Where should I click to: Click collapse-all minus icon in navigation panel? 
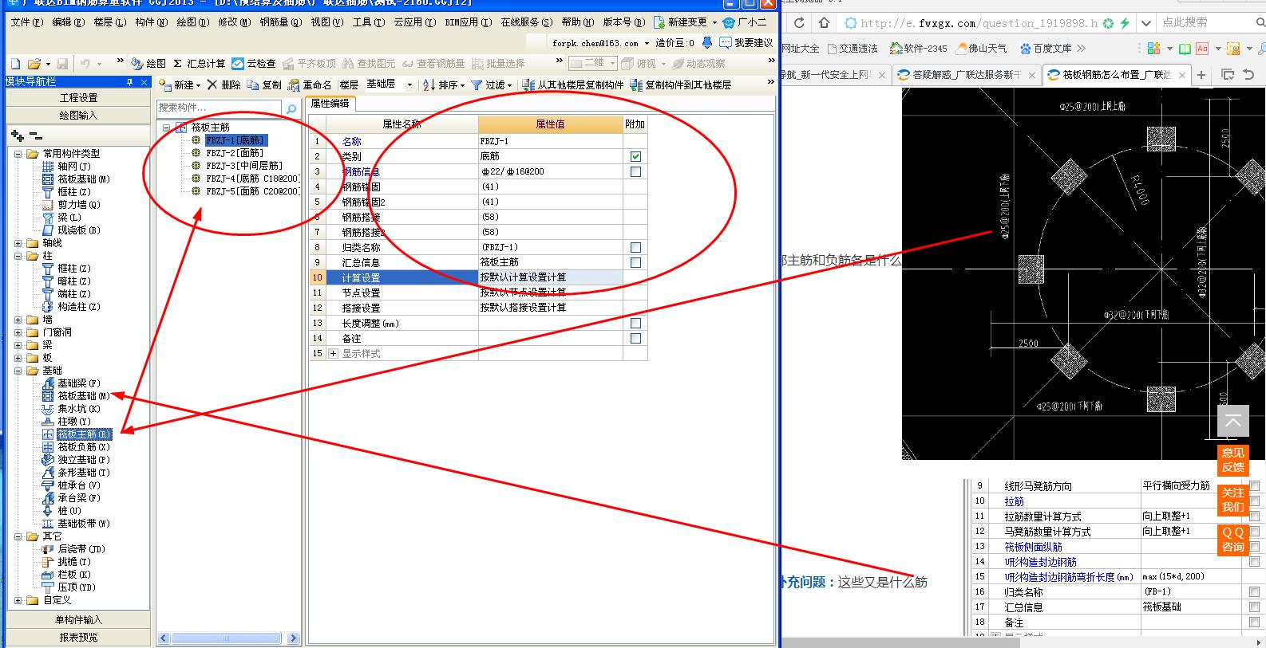(x=35, y=136)
